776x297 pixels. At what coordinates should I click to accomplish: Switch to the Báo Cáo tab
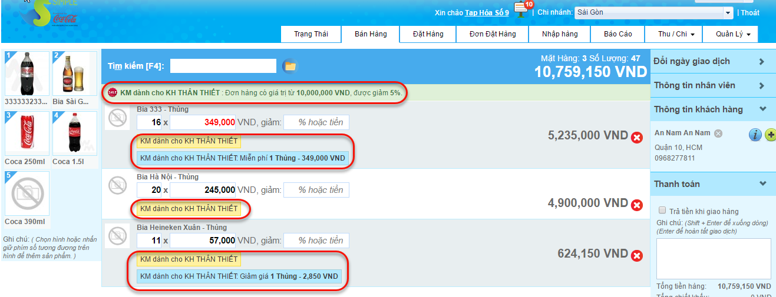(x=618, y=34)
